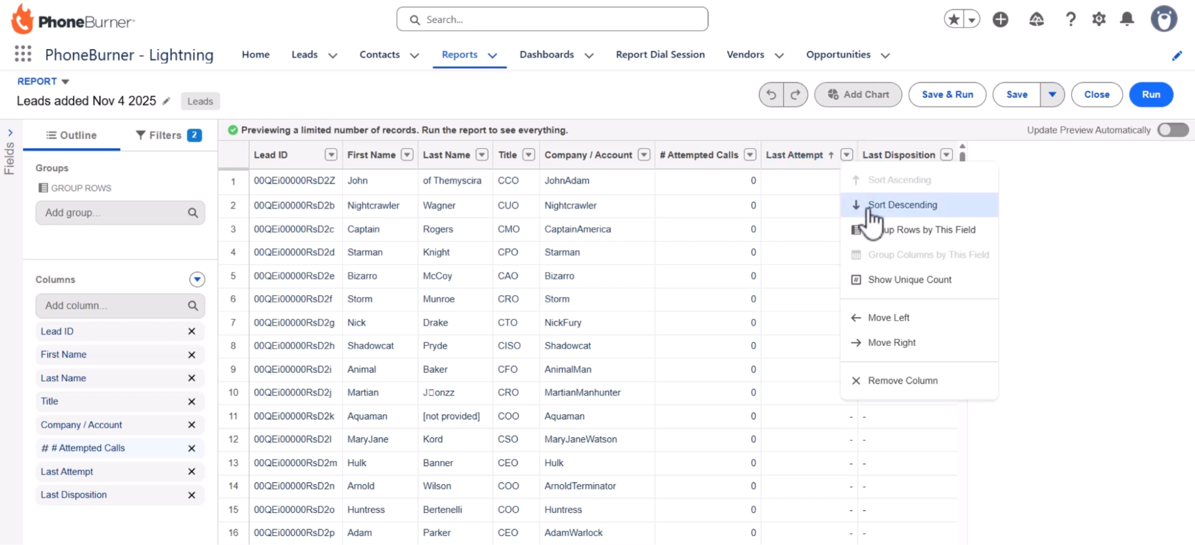Open the Title column header dropdown

528,154
